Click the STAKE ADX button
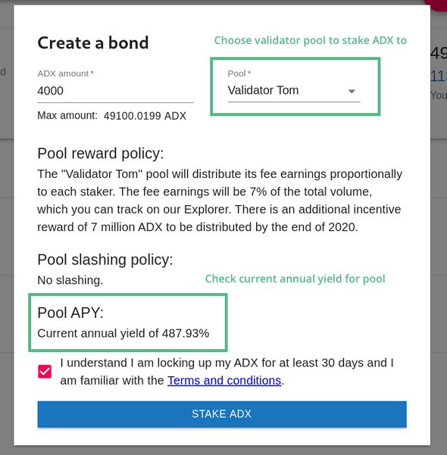 222,414
